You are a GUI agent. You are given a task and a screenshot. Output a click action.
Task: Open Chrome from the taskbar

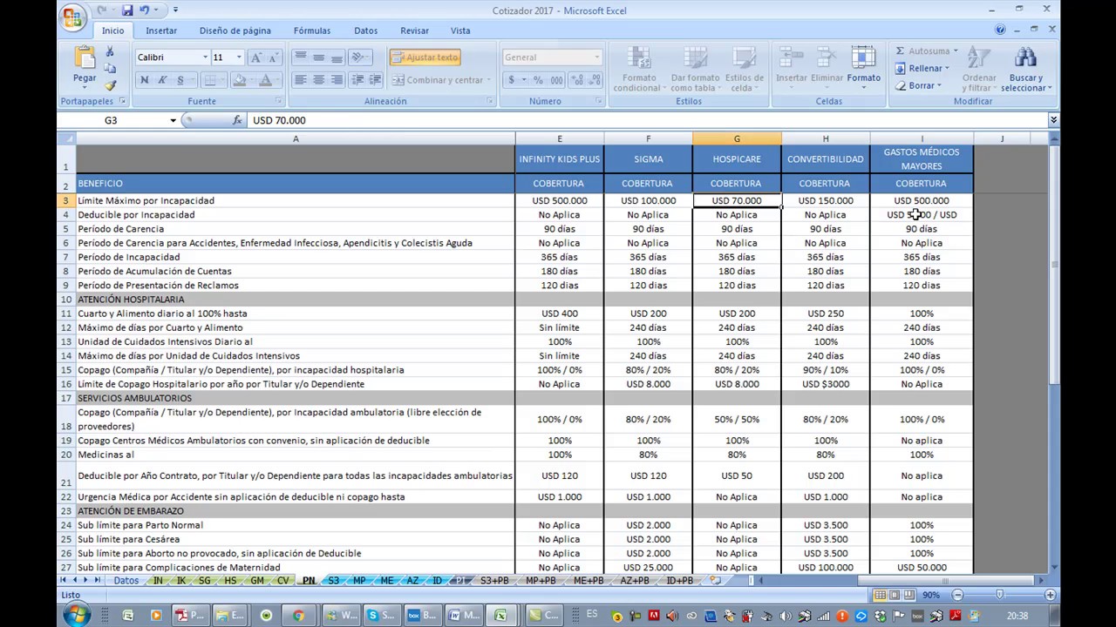[298, 616]
